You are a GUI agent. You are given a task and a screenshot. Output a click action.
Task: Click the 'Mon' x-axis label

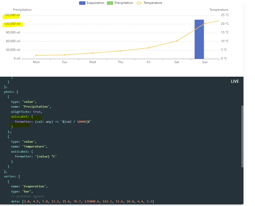36,62
